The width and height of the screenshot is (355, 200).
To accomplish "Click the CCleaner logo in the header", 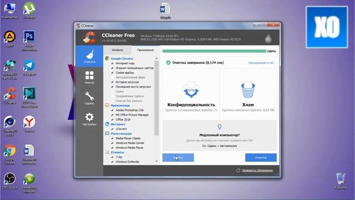I will (x=89, y=37).
